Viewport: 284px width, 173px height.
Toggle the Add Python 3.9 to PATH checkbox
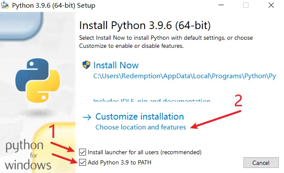click(83, 162)
